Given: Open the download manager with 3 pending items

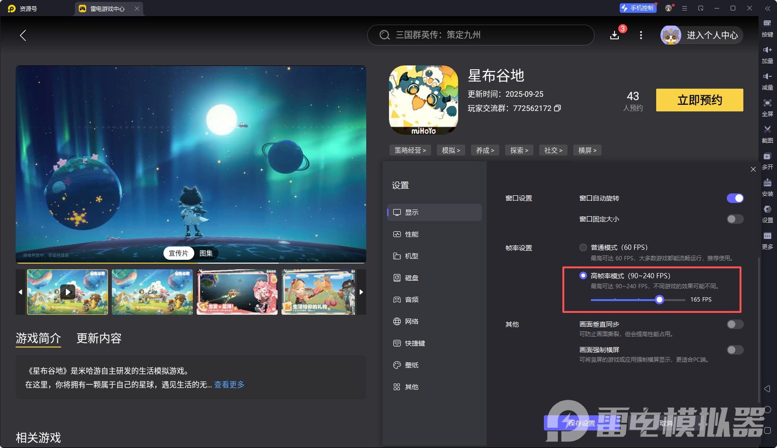Looking at the screenshot, I should 614,35.
